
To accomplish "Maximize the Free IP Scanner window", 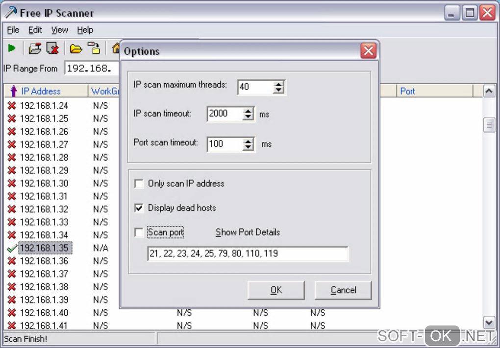I will [x=470, y=13].
